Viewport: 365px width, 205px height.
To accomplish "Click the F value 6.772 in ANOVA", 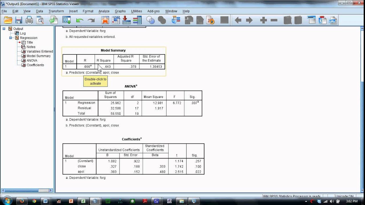I will tap(177, 103).
